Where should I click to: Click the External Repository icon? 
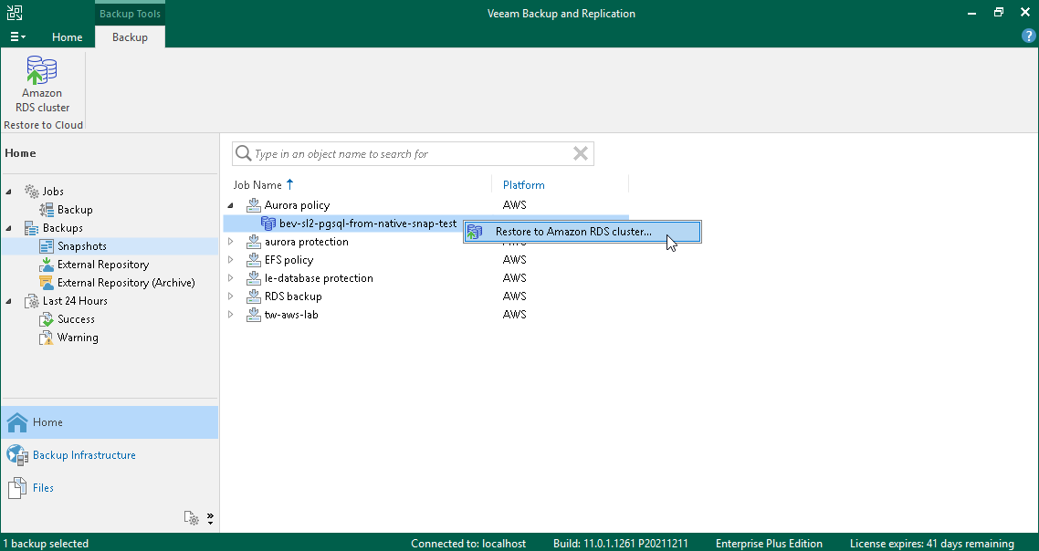[46, 265]
